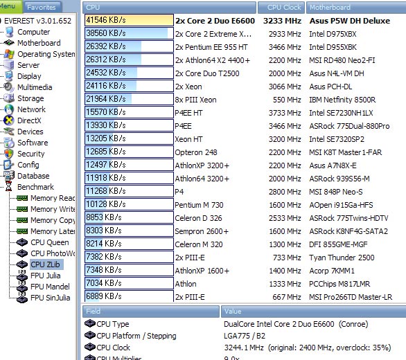The height and width of the screenshot is (360, 406).
Task: Select the 3244.1 MHz overclock value
Action: point(308,348)
